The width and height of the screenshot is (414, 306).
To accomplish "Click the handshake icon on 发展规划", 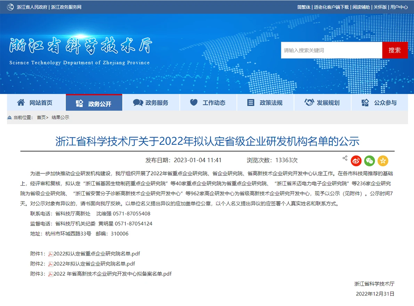I will coord(310,102).
